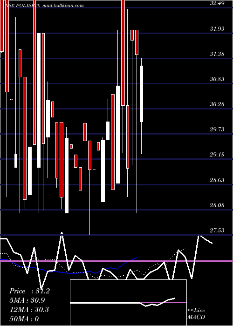The width and height of the screenshot is (233, 326).
Task: Click the 27.53 price axis label
Action: coord(217,231)
